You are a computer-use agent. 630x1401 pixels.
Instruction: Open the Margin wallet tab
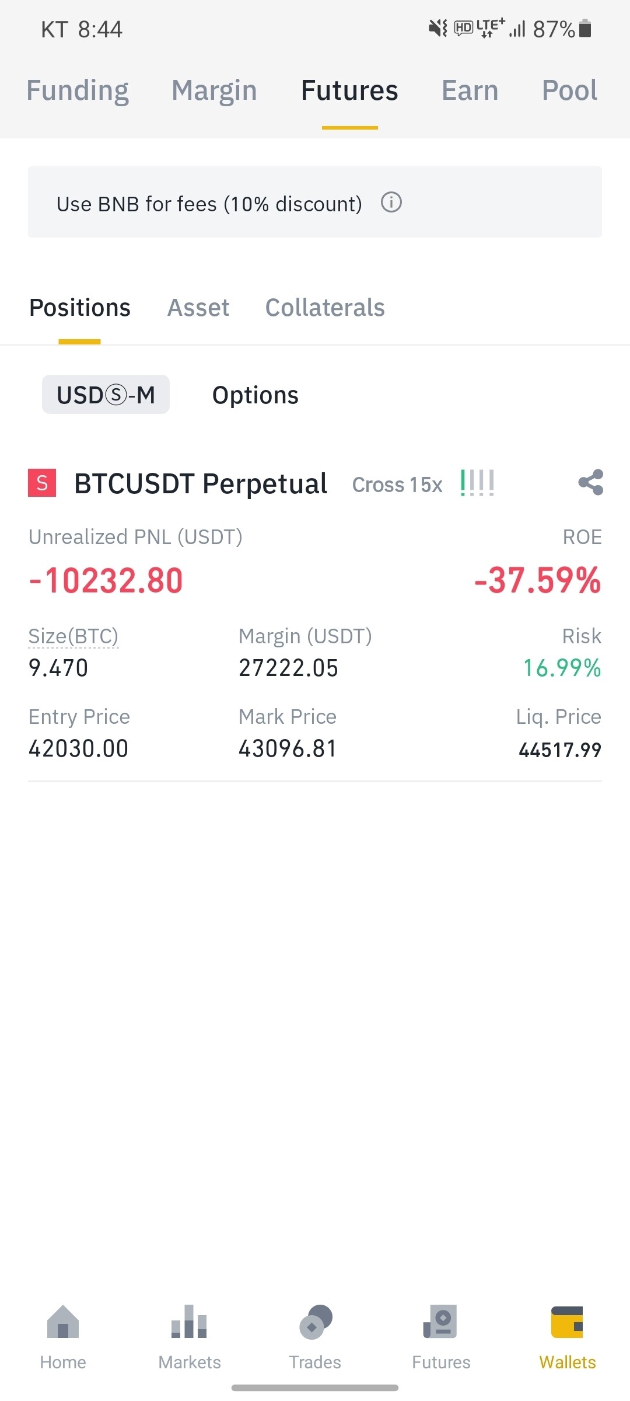[x=214, y=90]
